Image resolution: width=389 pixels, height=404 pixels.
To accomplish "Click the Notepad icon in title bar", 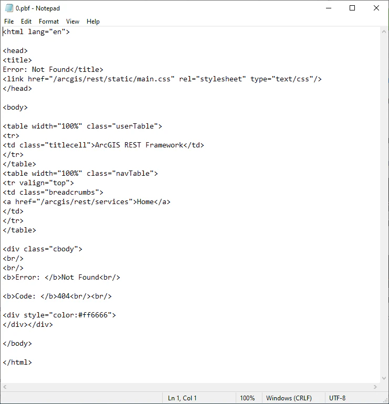I will click(9, 8).
